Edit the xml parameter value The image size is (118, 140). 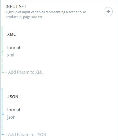coord(11,55)
